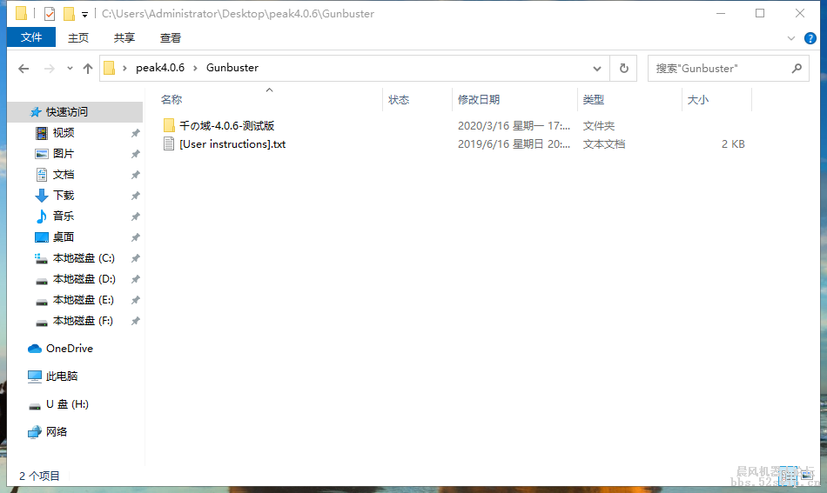827x493 pixels.
Task: Switch to the 主页 ribbon tab
Action: pyautogui.click(x=78, y=38)
